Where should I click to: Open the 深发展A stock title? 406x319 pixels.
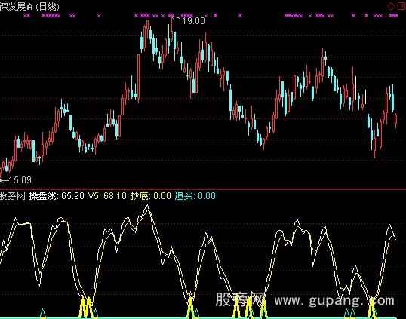pos(17,7)
